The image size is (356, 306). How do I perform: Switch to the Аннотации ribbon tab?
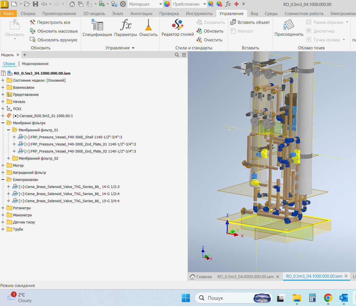pyautogui.click(x=141, y=13)
